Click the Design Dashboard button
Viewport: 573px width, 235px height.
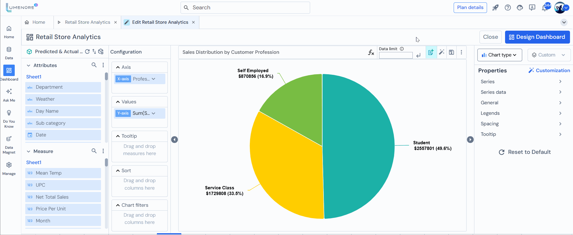(537, 37)
